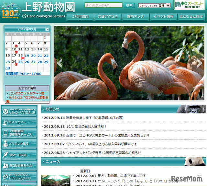Open the パンダのフォト＆アート展 link
The height and width of the screenshot is (186, 207).
tap(27, 93)
